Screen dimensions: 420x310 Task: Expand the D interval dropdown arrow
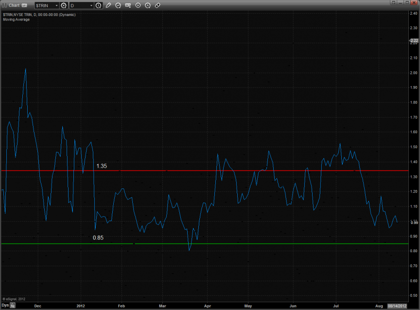coord(91,5)
